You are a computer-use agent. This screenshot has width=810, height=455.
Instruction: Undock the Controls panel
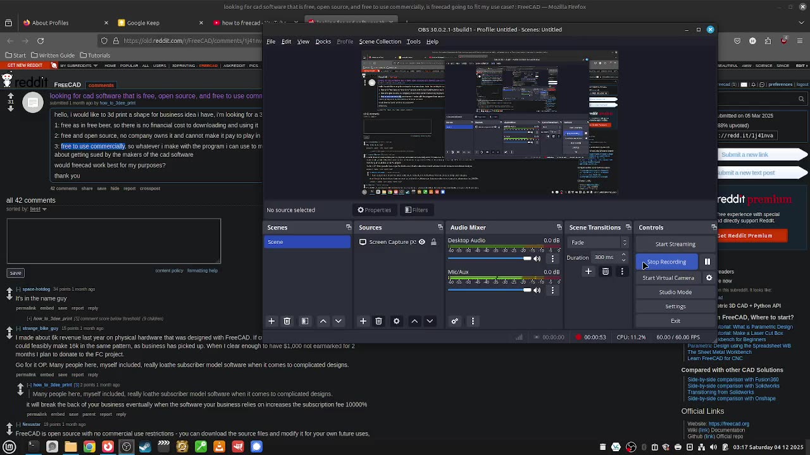tap(714, 227)
